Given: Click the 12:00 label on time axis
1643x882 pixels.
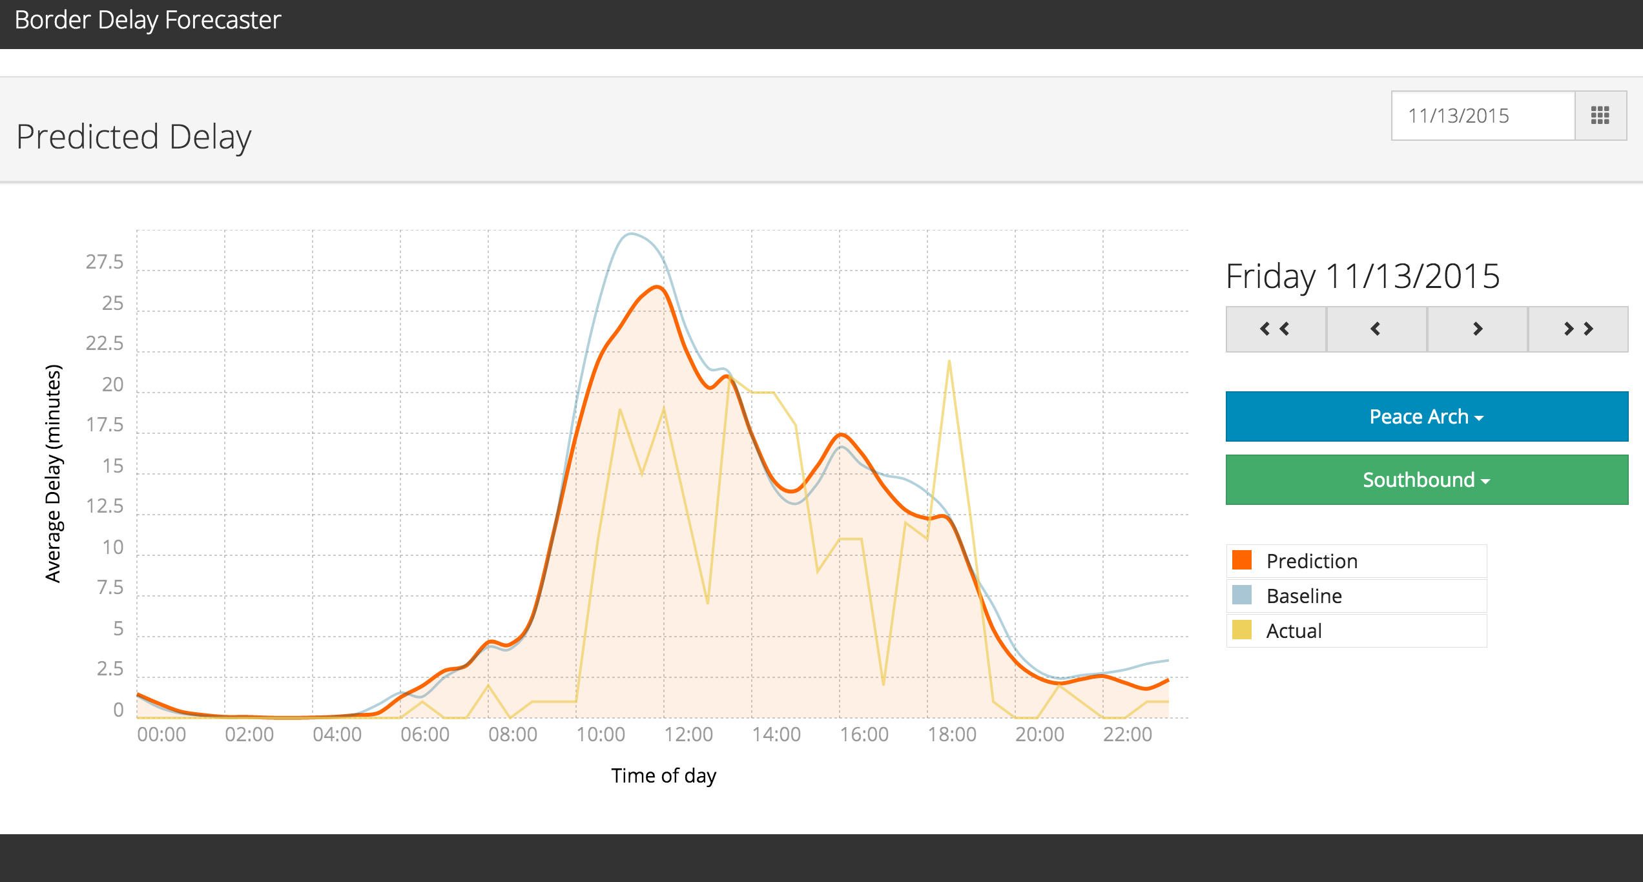Looking at the screenshot, I should (x=688, y=734).
